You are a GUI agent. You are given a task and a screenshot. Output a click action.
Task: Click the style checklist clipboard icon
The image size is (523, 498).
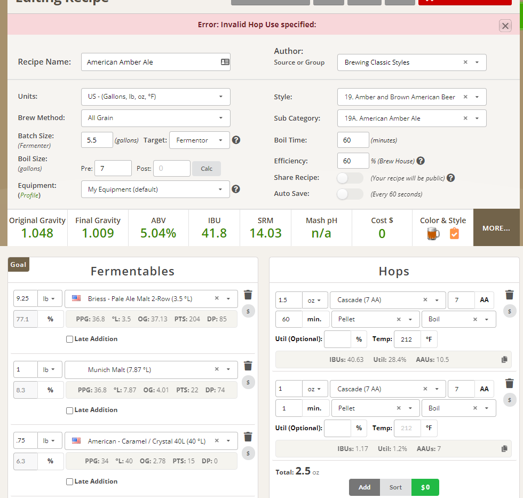click(454, 234)
